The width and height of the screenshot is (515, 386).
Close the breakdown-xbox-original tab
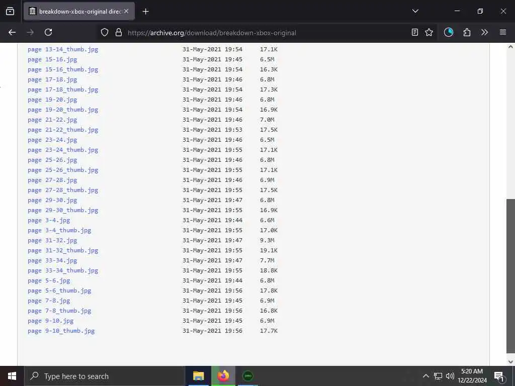tap(126, 11)
